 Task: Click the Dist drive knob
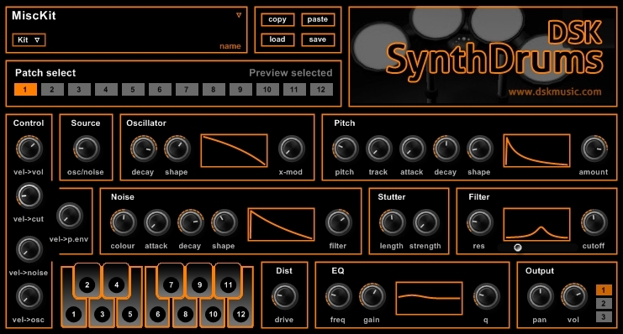284,296
